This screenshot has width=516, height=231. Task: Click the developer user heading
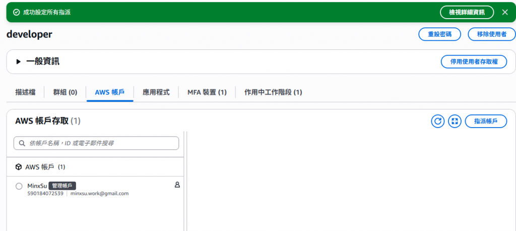click(29, 34)
